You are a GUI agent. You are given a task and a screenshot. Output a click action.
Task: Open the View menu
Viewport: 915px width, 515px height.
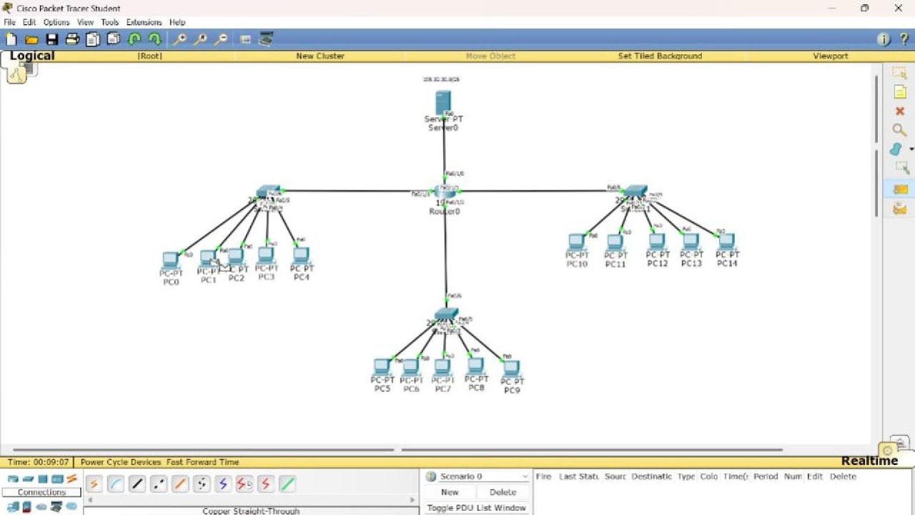coord(86,22)
